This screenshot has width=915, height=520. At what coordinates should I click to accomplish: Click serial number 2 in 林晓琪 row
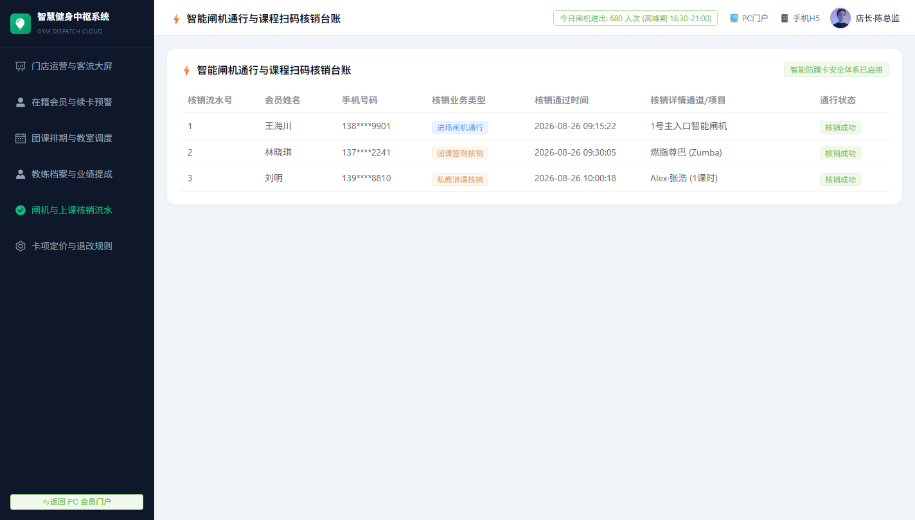pyautogui.click(x=190, y=152)
